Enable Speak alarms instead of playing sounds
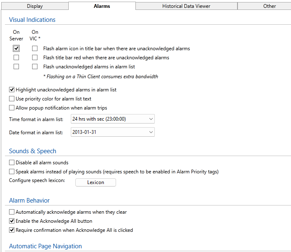Screen dimensions: 291x252 12,172
